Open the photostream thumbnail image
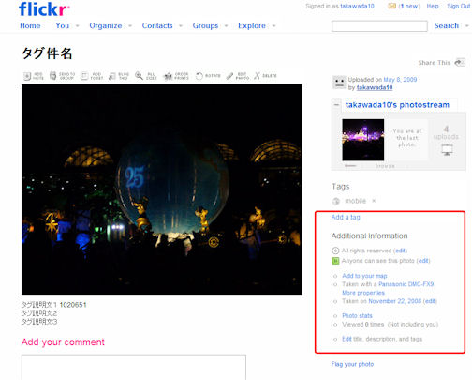472x380 pixels. pyautogui.click(x=363, y=140)
